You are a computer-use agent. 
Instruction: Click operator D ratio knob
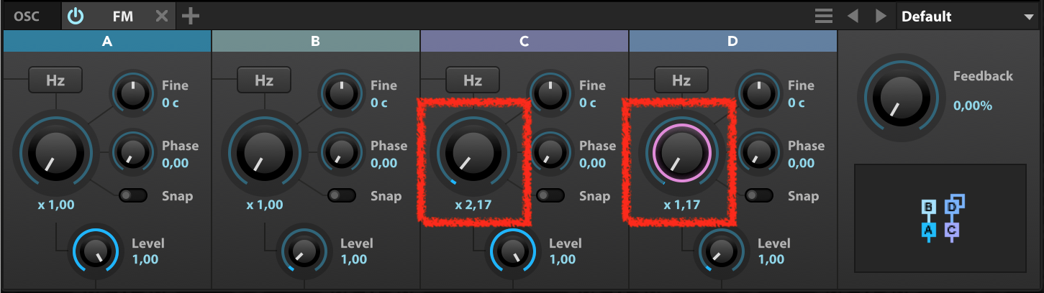(682, 154)
